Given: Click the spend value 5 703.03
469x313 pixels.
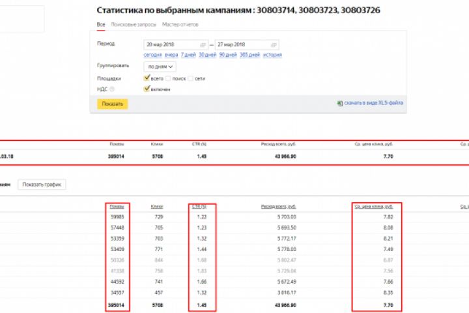Looking at the screenshot, I should click(x=287, y=217).
